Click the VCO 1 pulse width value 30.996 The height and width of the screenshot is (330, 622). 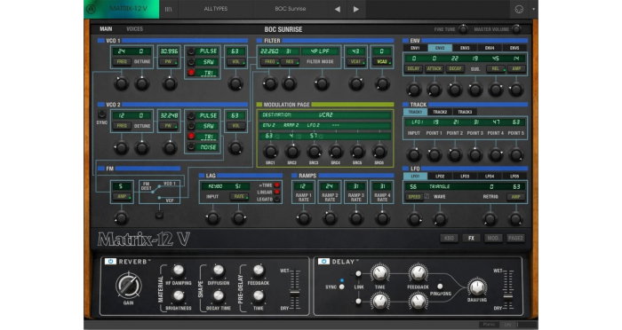click(x=169, y=51)
